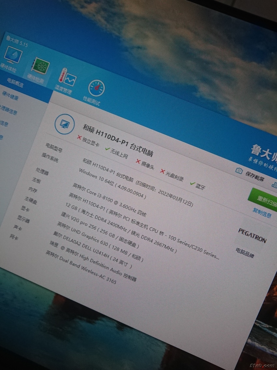The image size is (277, 370).
Task: Click 声卡 row label
Action: point(18,228)
